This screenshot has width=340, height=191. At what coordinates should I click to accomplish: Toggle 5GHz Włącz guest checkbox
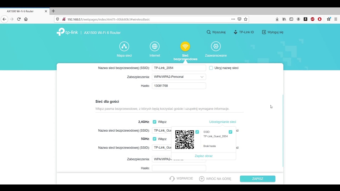tap(154, 139)
